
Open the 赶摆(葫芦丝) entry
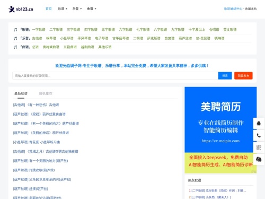31,189
